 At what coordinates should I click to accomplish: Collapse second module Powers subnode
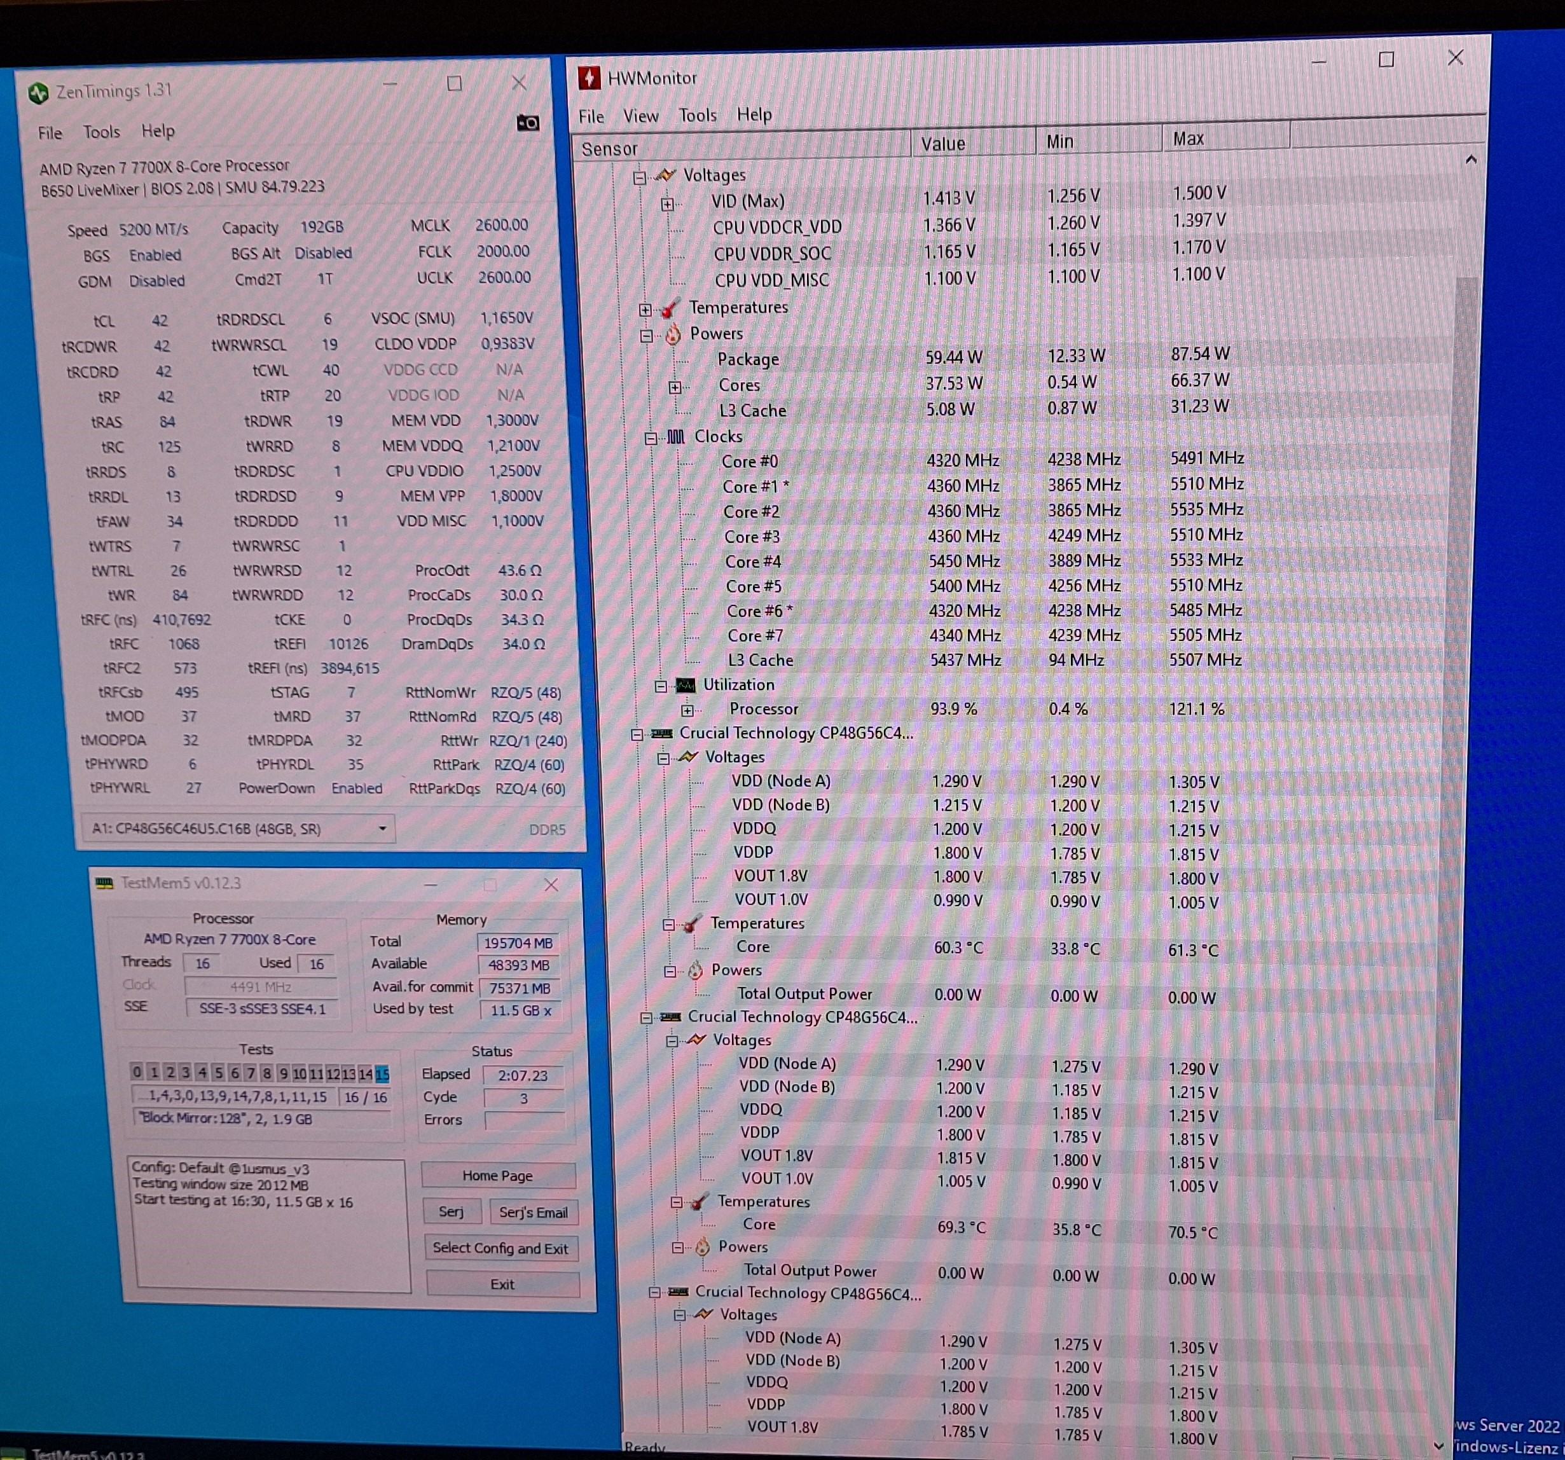tap(678, 1248)
